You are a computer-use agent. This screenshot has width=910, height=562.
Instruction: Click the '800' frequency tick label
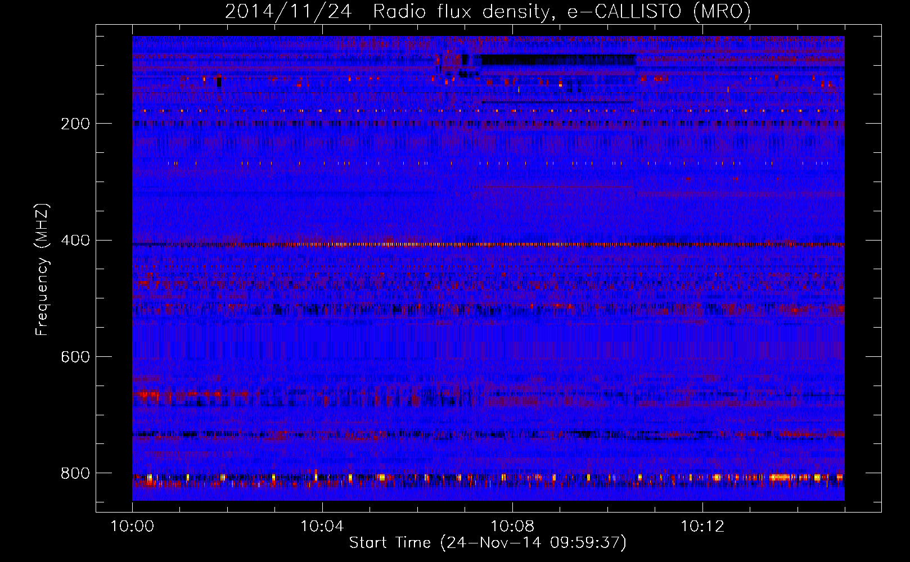tap(75, 474)
